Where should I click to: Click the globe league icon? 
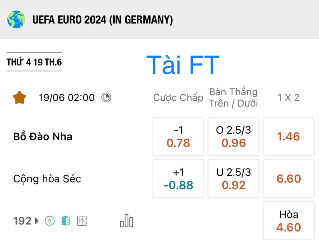(16, 19)
